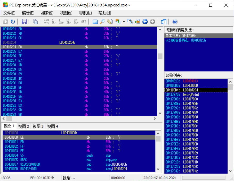Click the CODE 010 toolbar icon
This screenshot has height=181, width=234.
46,22
